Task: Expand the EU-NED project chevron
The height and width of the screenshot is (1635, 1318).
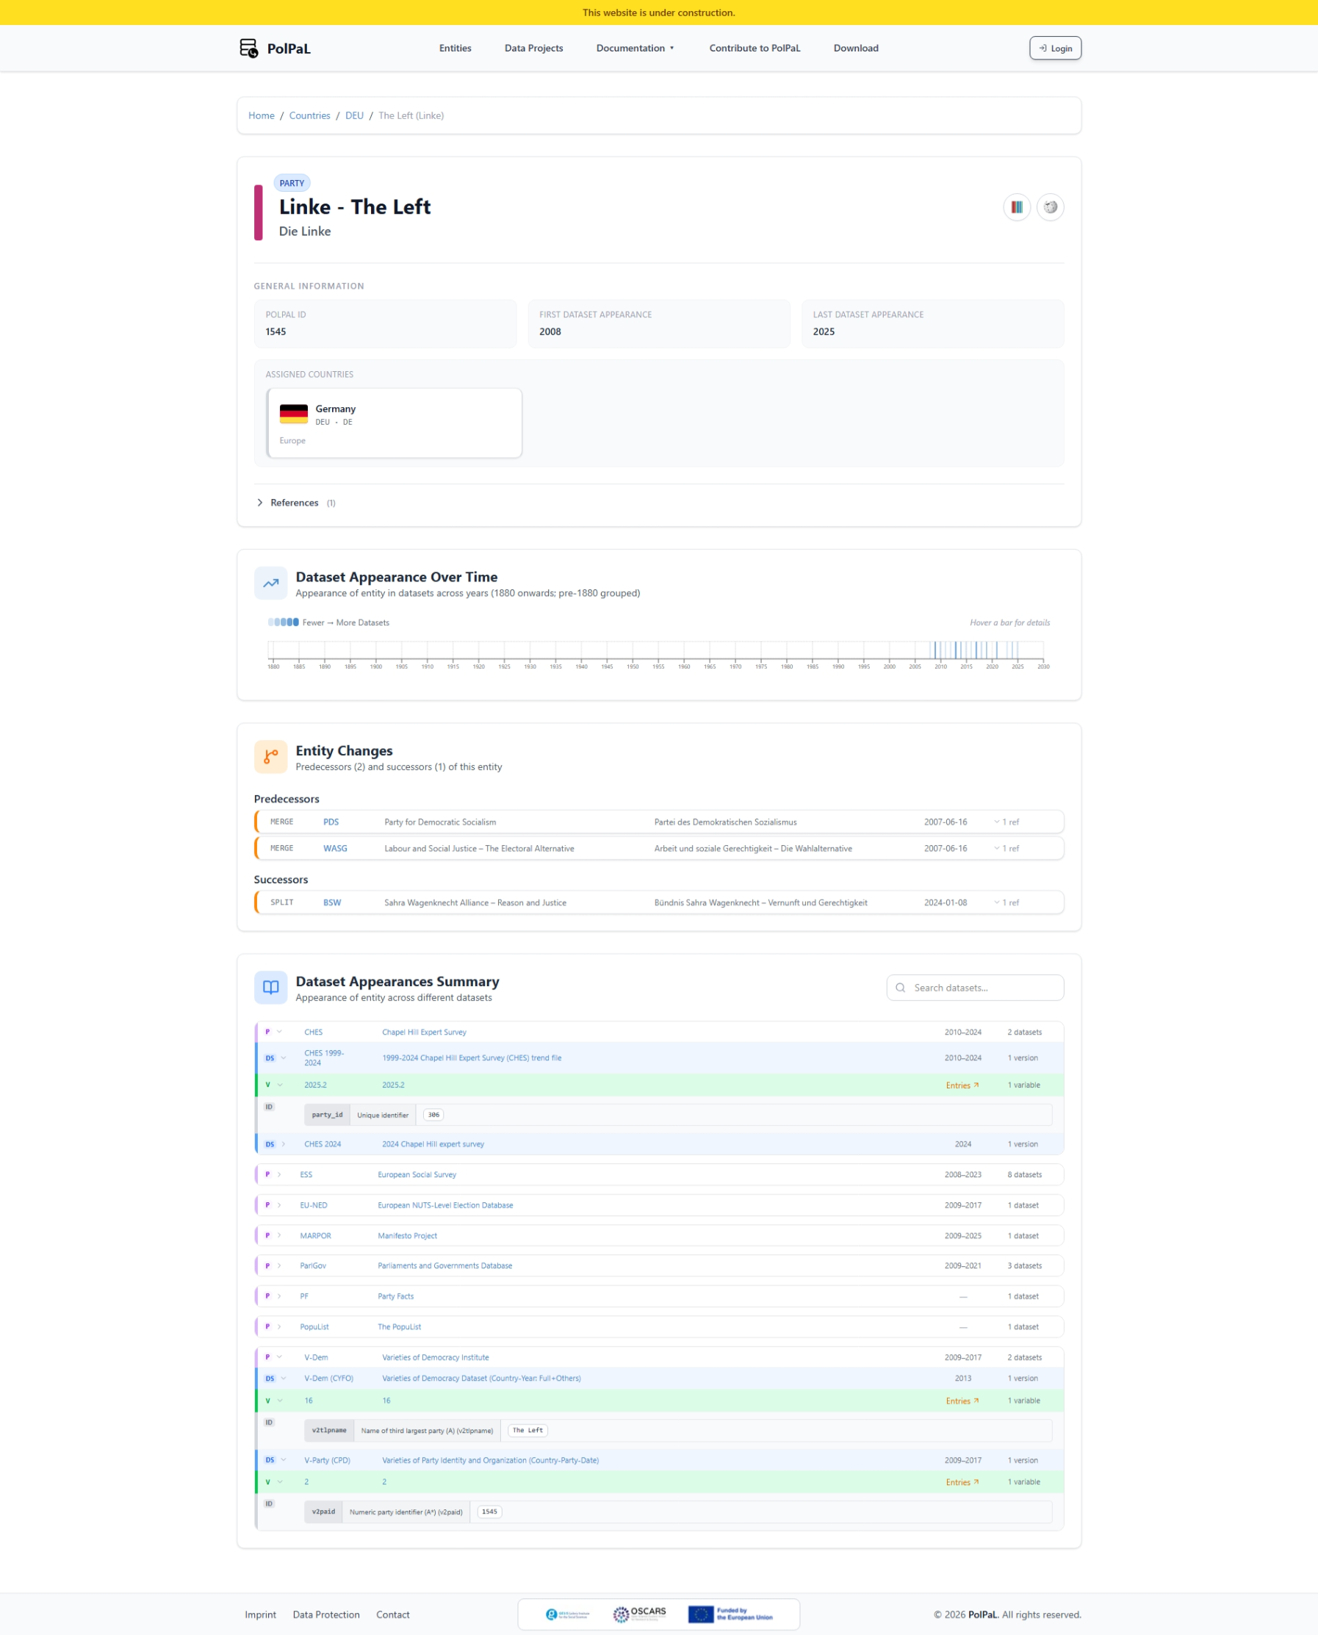Action: [x=279, y=1205]
